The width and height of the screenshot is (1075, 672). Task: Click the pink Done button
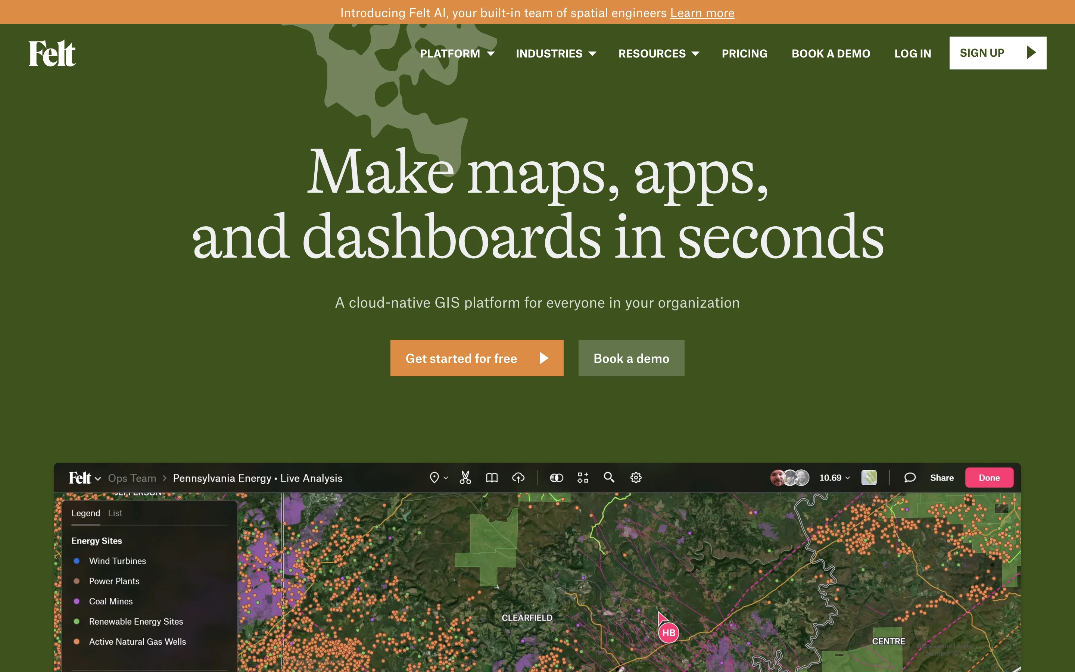pyautogui.click(x=989, y=478)
